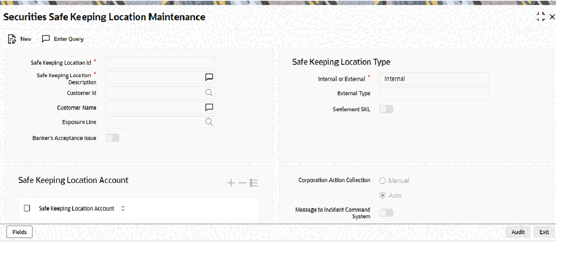Screen dimensions: 562x254
Task: Click the Enter Query icon
Action: click(46, 39)
